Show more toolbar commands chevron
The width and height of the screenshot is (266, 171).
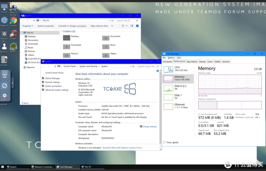(112, 26)
